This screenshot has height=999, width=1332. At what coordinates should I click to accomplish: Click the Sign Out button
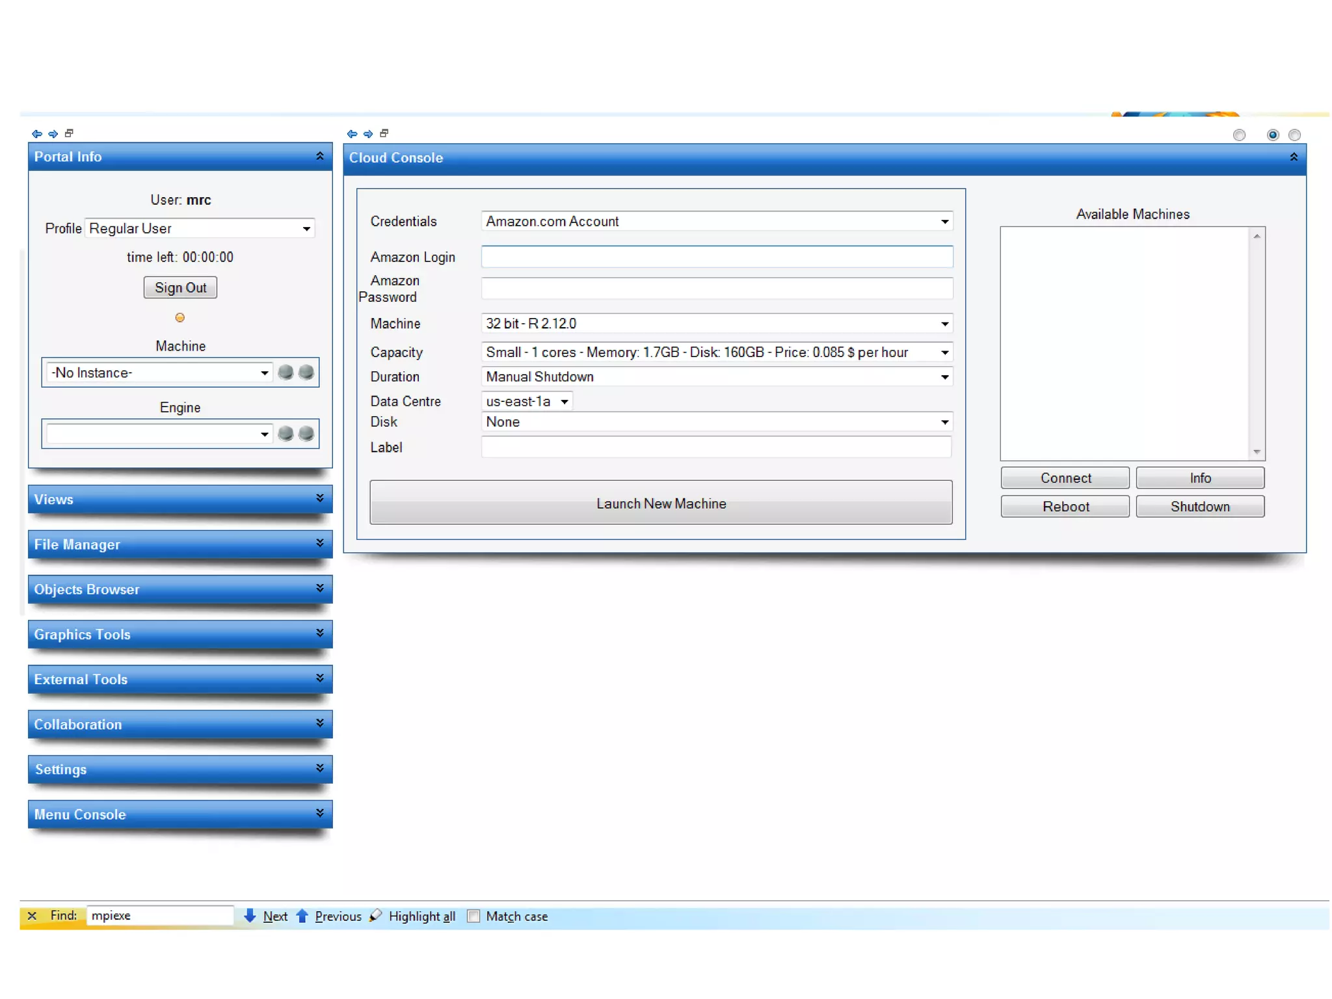click(180, 287)
